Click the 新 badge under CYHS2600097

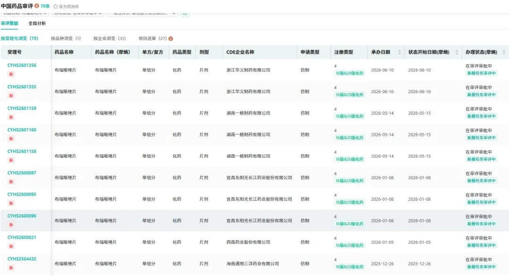pyautogui.click(x=11, y=182)
